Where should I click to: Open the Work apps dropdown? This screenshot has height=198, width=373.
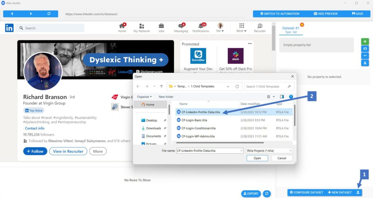pyautogui.click(x=242, y=28)
